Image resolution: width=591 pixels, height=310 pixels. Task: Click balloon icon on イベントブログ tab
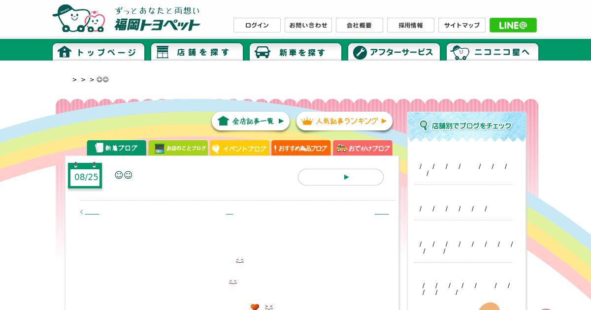(x=216, y=149)
